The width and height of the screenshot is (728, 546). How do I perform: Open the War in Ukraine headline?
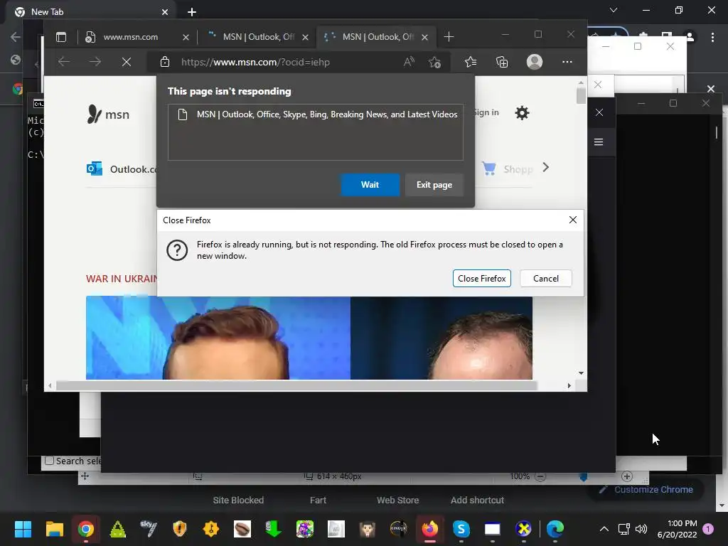122,279
